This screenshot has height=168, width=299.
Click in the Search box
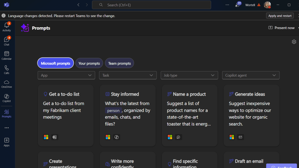[x=151, y=5]
